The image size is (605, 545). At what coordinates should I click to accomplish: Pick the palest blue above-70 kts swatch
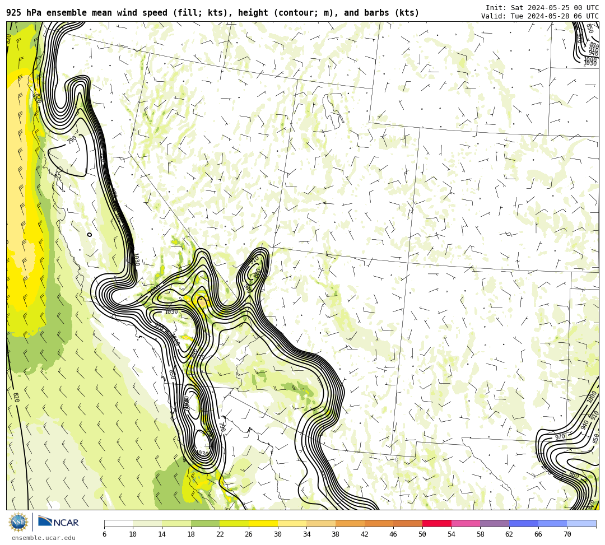(x=581, y=523)
